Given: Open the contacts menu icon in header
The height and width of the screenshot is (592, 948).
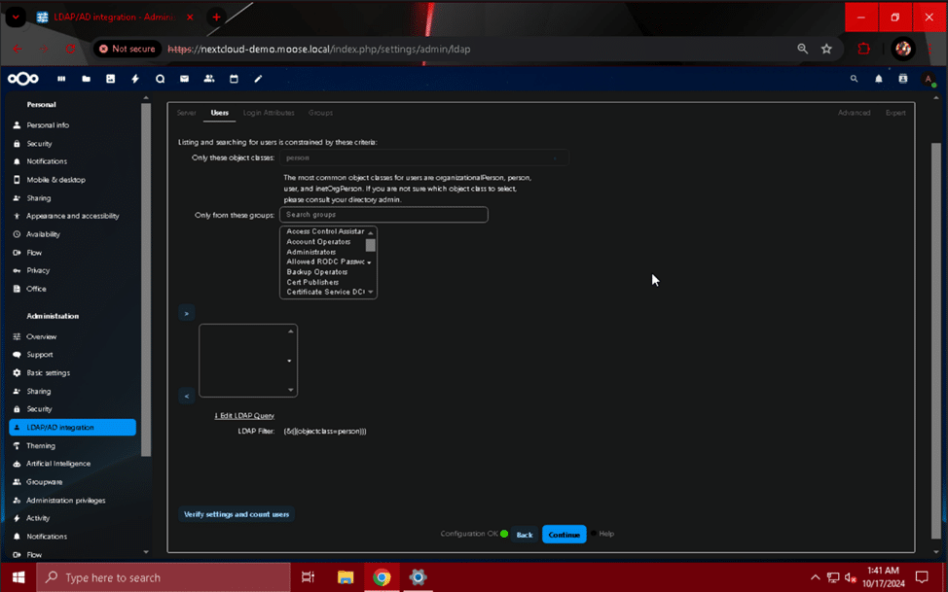Looking at the screenshot, I should click(903, 79).
